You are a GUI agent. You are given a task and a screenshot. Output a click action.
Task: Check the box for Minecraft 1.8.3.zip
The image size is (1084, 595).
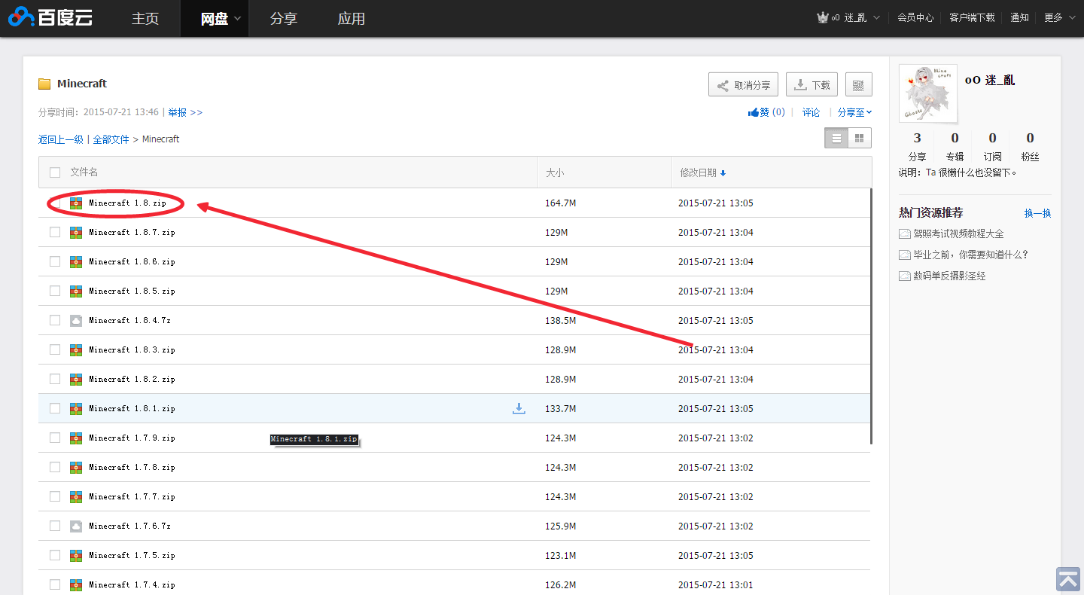pos(55,349)
